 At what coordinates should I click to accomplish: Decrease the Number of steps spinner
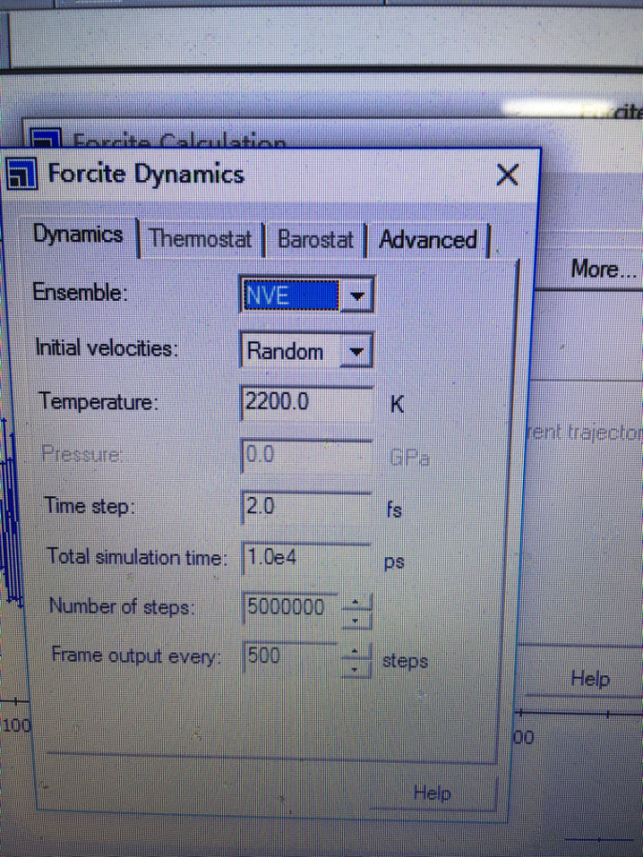coord(356,620)
